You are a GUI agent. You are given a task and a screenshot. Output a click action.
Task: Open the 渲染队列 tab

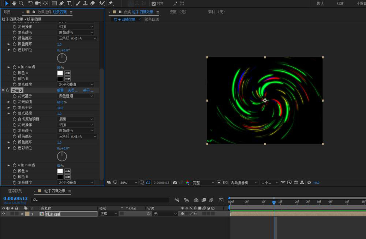coord(15,191)
